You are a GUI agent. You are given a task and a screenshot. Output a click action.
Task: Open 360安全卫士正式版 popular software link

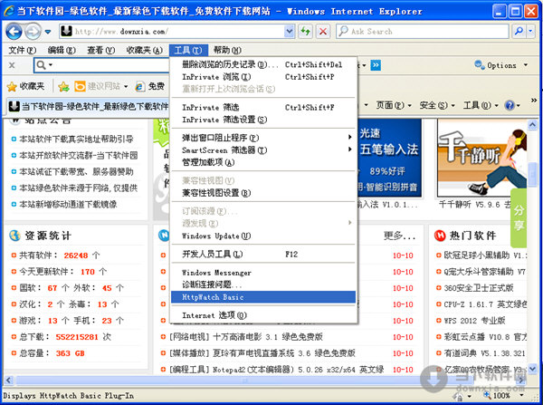[479, 288]
